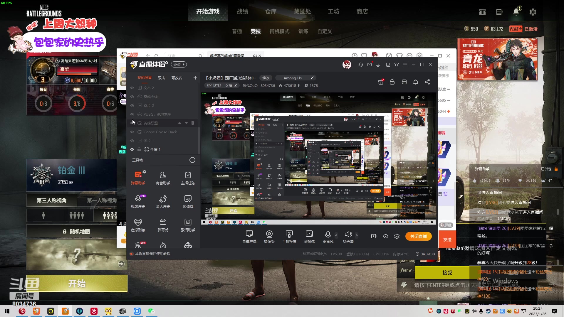Add a 直播屏幕 screen capture source
The image size is (564, 317).
(249, 237)
